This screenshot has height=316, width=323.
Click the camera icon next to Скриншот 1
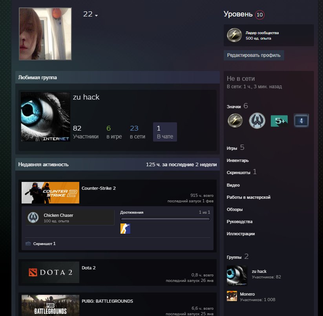28,243
